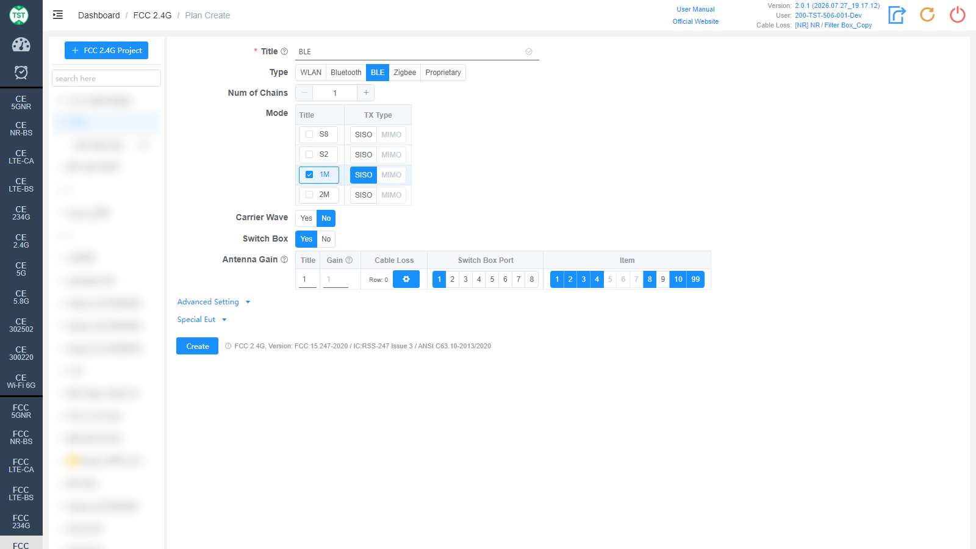Open Cable Loss gear settings button
This screenshot has width=976, height=549.
[406, 279]
